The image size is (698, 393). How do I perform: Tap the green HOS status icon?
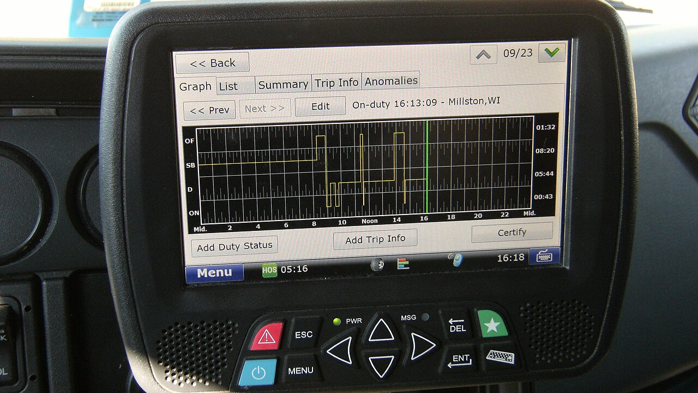coord(269,270)
